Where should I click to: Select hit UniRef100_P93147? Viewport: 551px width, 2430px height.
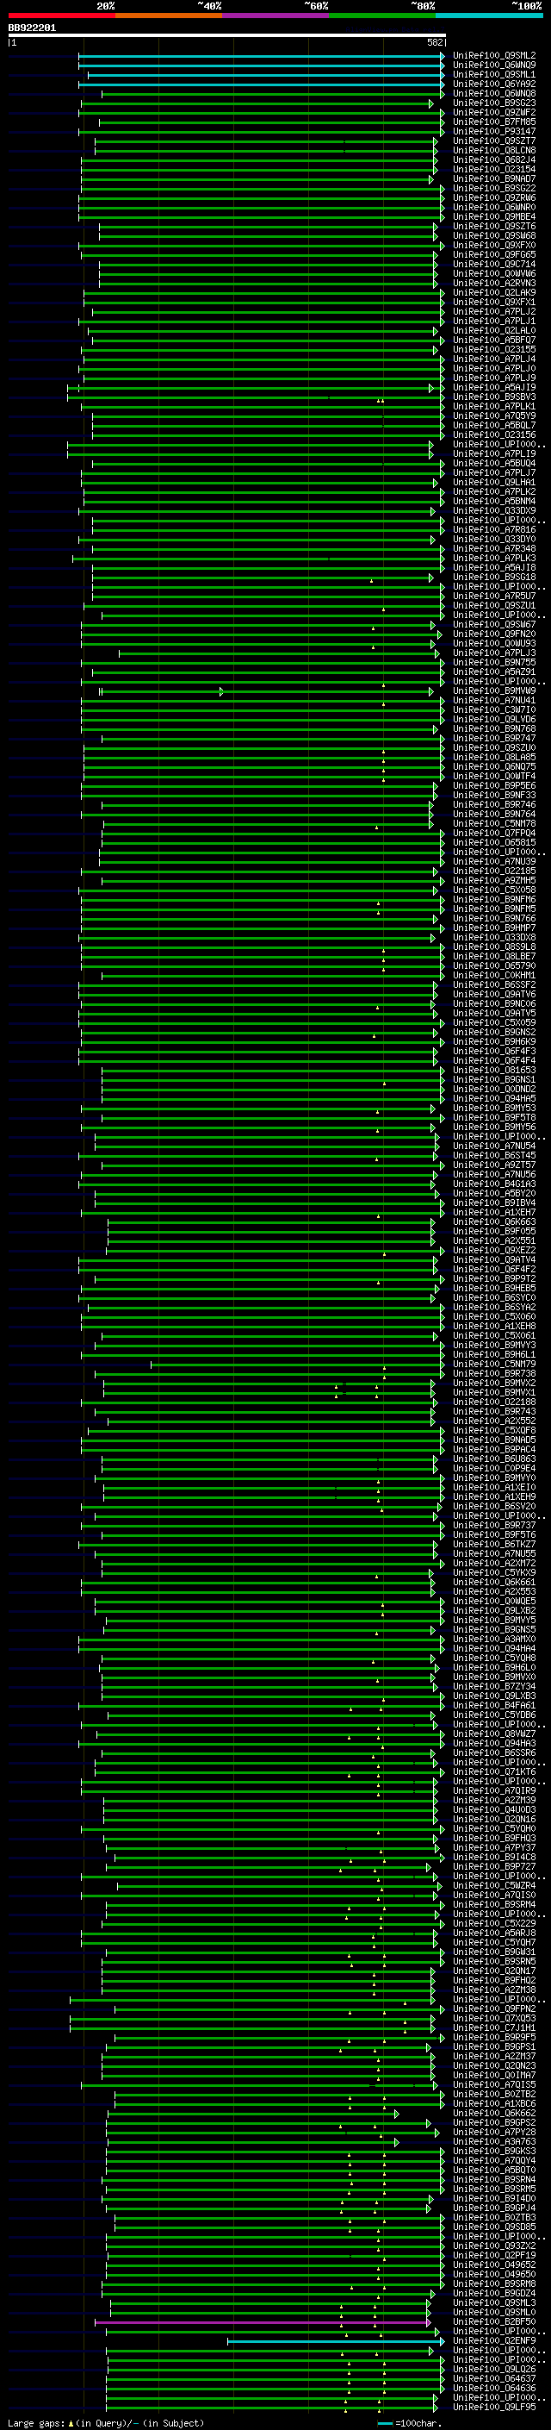click(493, 131)
